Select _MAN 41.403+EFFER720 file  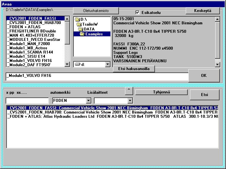coord(35,35)
